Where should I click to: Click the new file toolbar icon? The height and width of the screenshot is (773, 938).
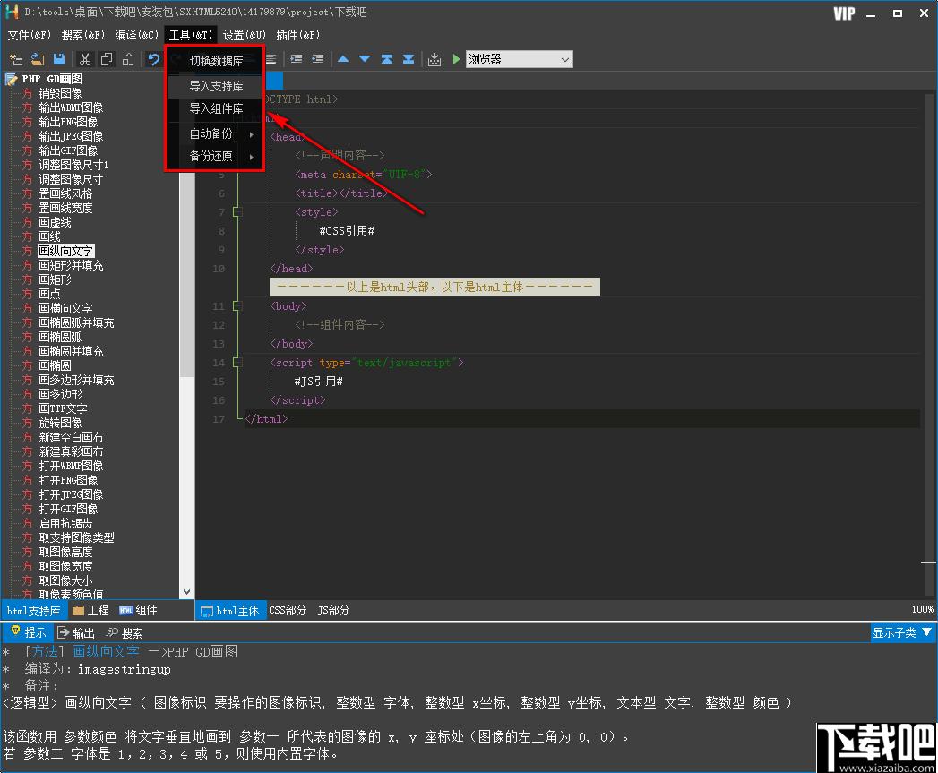click(x=16, y=59)
